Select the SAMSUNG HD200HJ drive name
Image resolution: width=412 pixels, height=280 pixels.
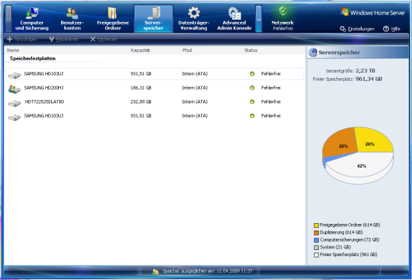[44, 88]
